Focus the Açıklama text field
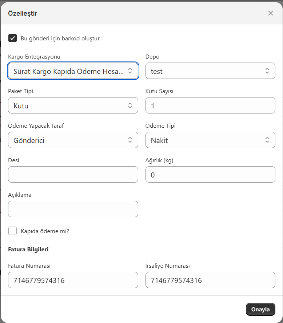 73,209
